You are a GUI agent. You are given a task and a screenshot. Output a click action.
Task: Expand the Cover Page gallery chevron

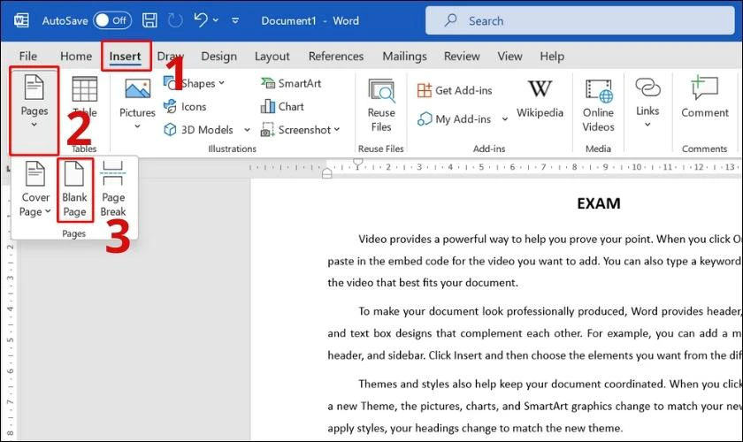pos(48,211)
